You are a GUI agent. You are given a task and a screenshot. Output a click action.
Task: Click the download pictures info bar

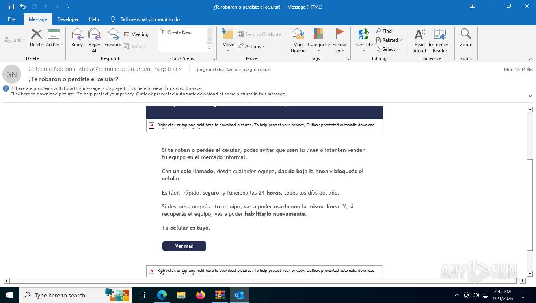pos(148,94)
